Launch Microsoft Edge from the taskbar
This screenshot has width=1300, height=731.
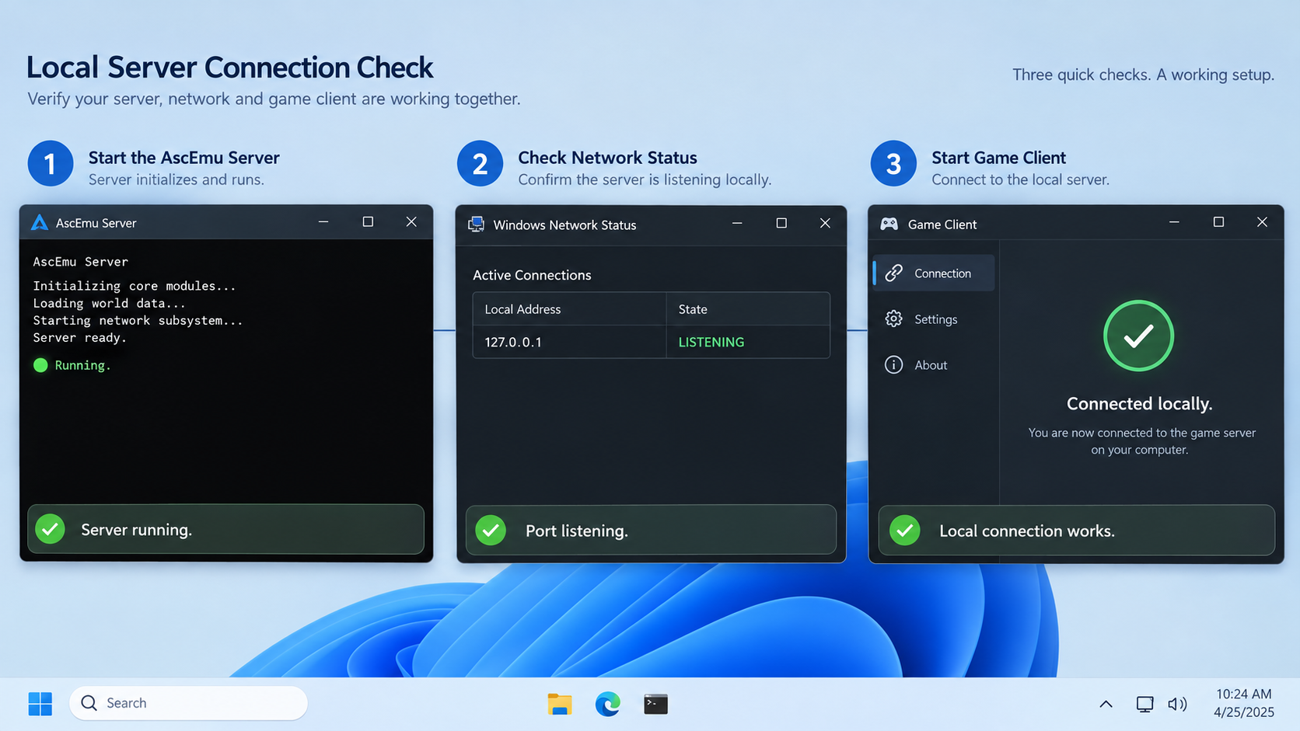[608, 704]
